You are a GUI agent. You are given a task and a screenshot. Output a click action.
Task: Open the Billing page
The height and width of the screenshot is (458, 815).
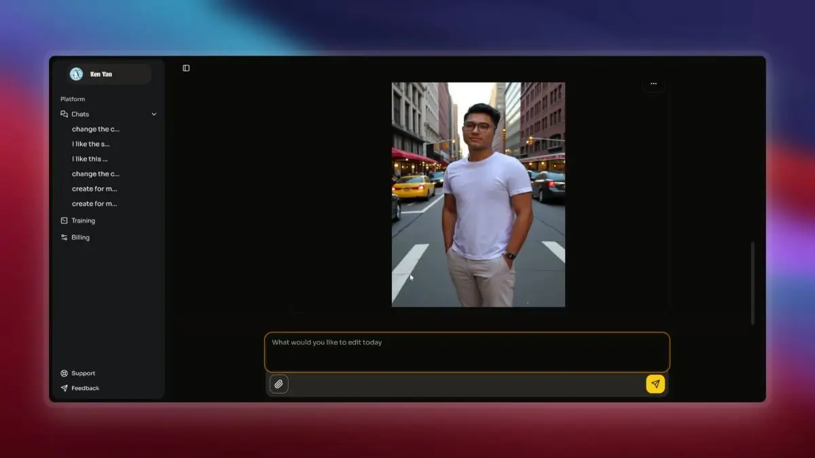[x=80, y=237]
